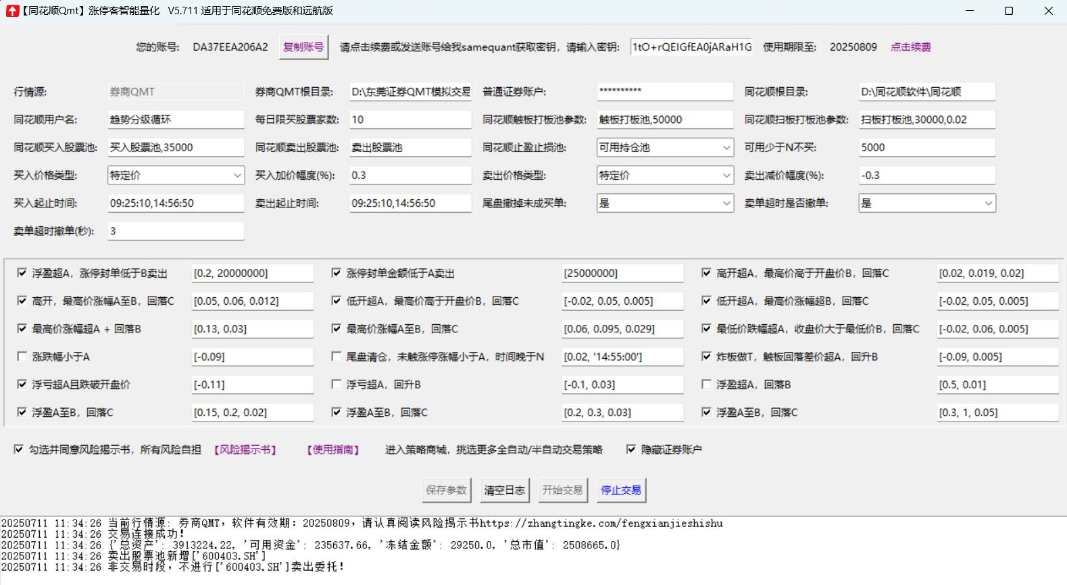Toggle 炸板做T checkbox
Screen dimensions: 1067x585
coord(706,356)
